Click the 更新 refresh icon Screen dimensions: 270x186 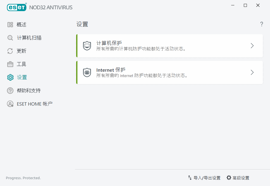[10, 51]
